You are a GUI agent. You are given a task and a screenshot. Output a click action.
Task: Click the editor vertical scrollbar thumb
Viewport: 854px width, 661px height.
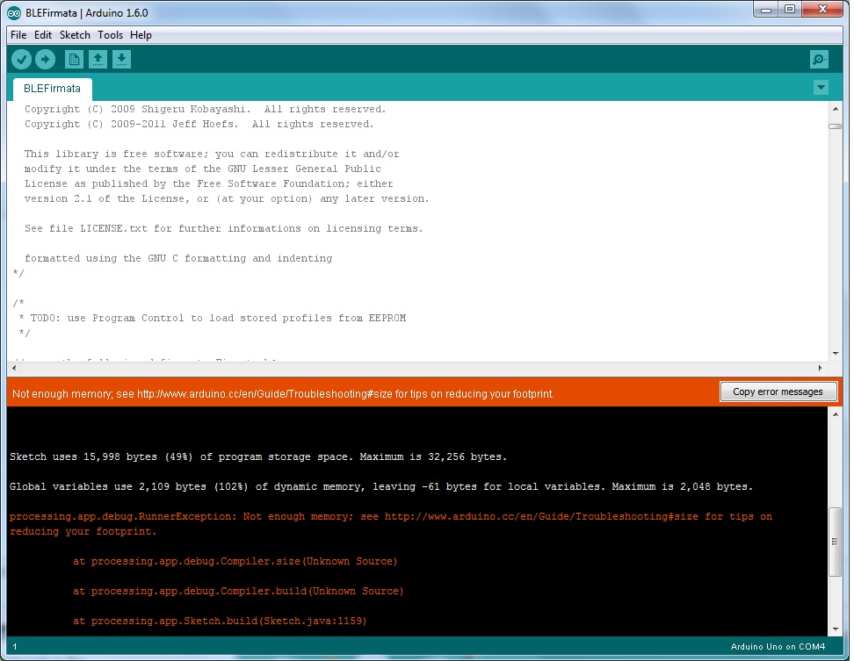pos(835,126)
